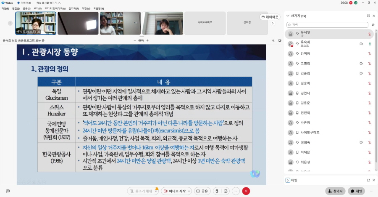Go to previous video strip page arrow
378x197 pixels.
pos(10,23)
